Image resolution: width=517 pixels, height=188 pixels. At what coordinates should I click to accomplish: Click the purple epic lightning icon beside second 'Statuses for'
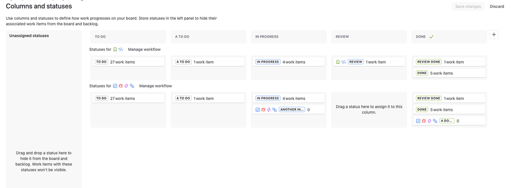coord(126,86)
